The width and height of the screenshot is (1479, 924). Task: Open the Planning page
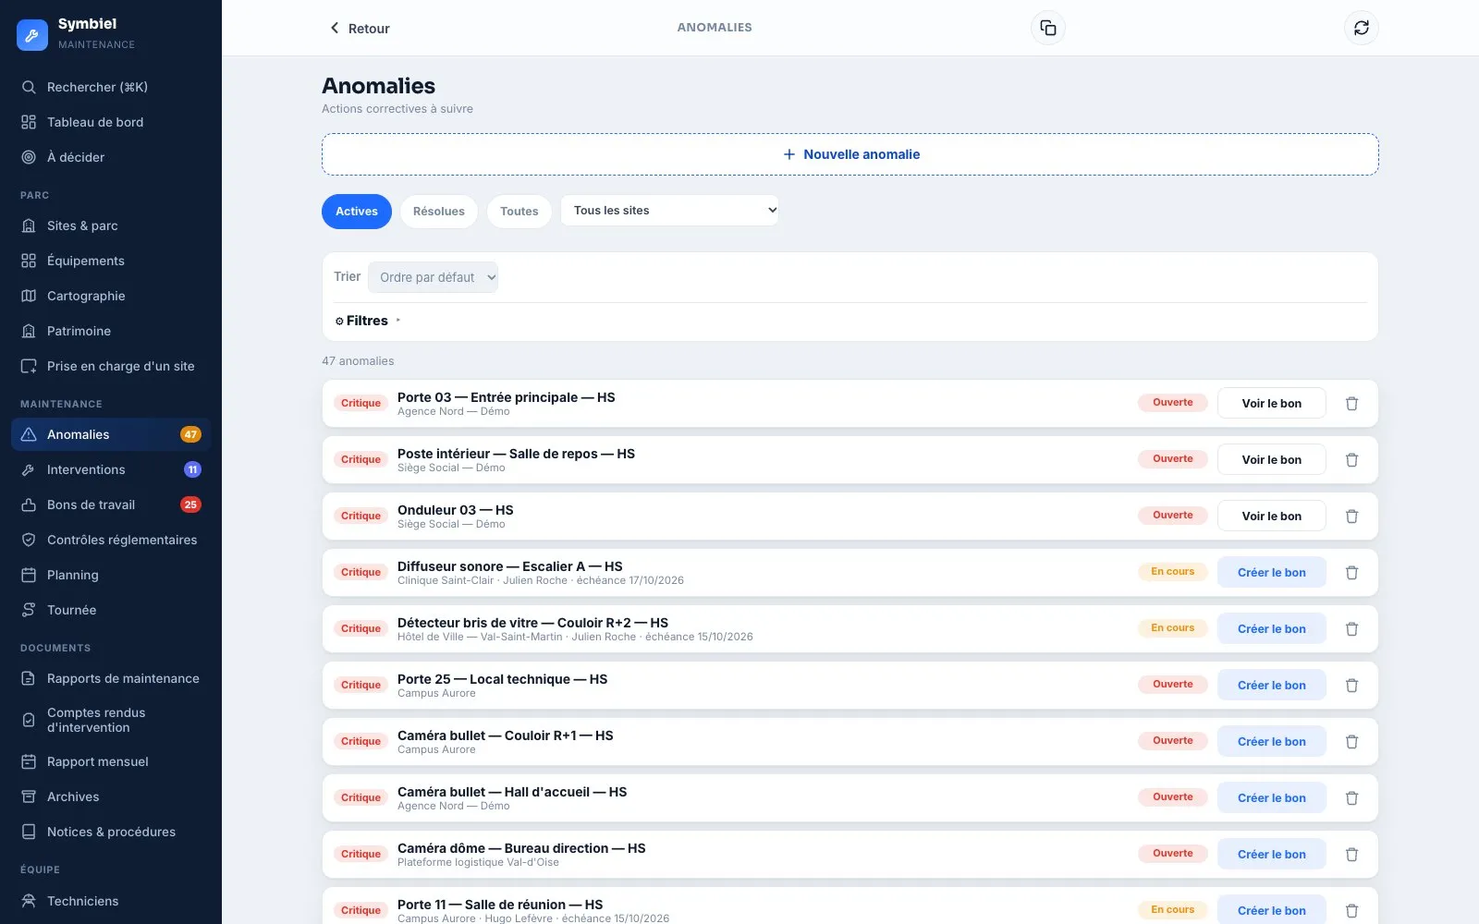[111, 575]
